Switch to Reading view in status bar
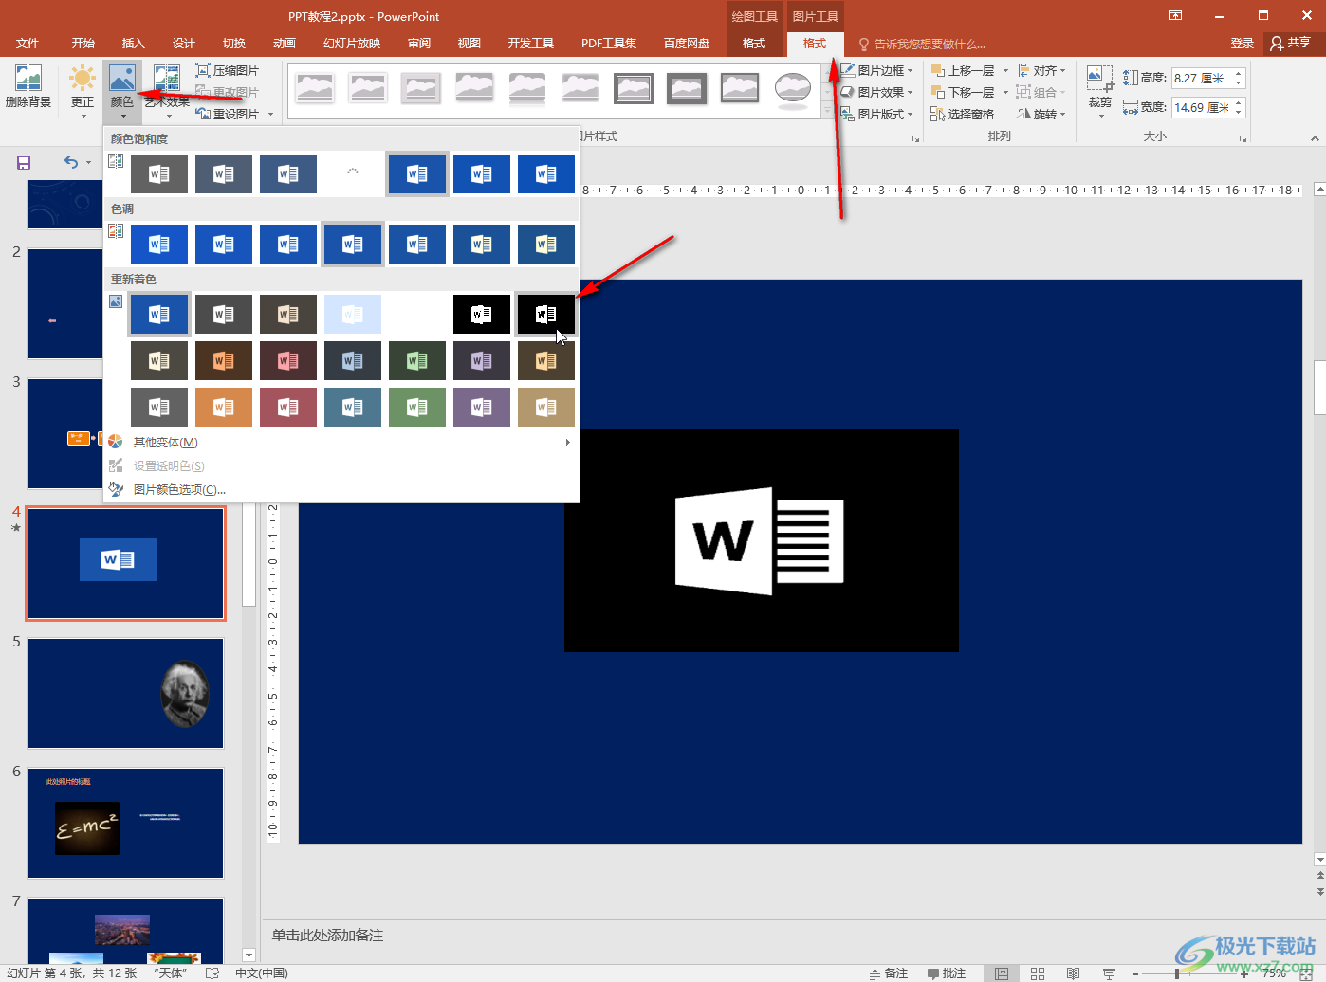 pyautogui.click(x=1073, y=973)
